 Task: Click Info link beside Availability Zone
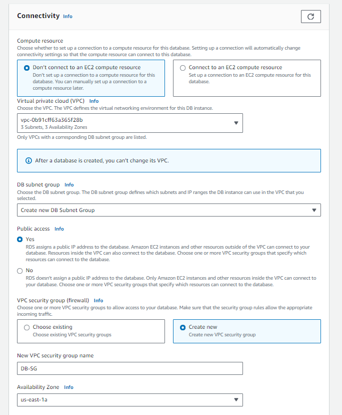tap(68, 387)
